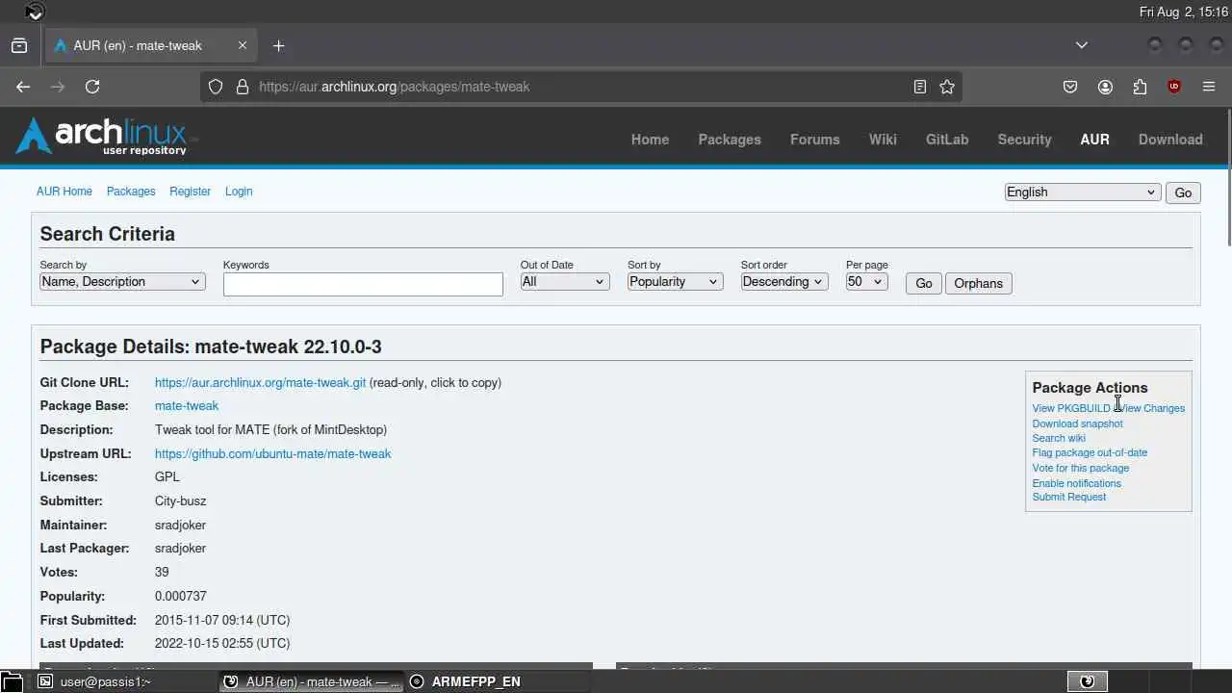This screenshot has width=1232, height=693.
Task: Click the Orphans button
Action: tap(978, 283)
